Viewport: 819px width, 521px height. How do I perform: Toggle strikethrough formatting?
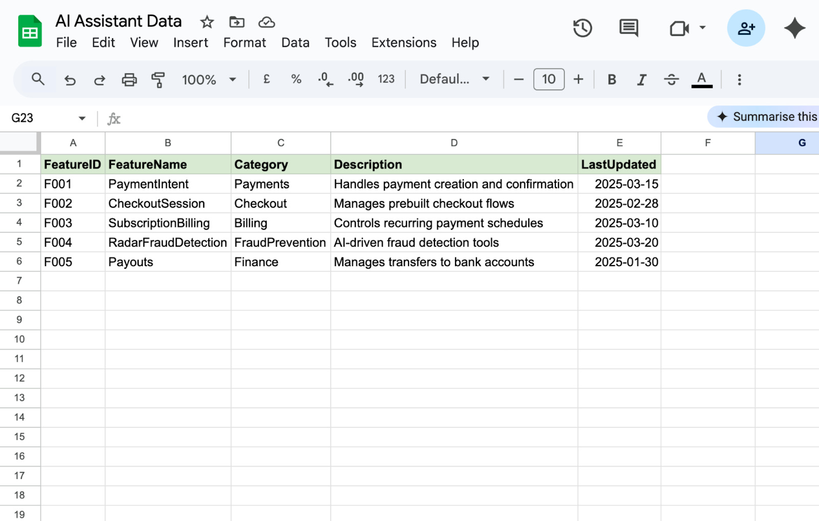[672, 79]
